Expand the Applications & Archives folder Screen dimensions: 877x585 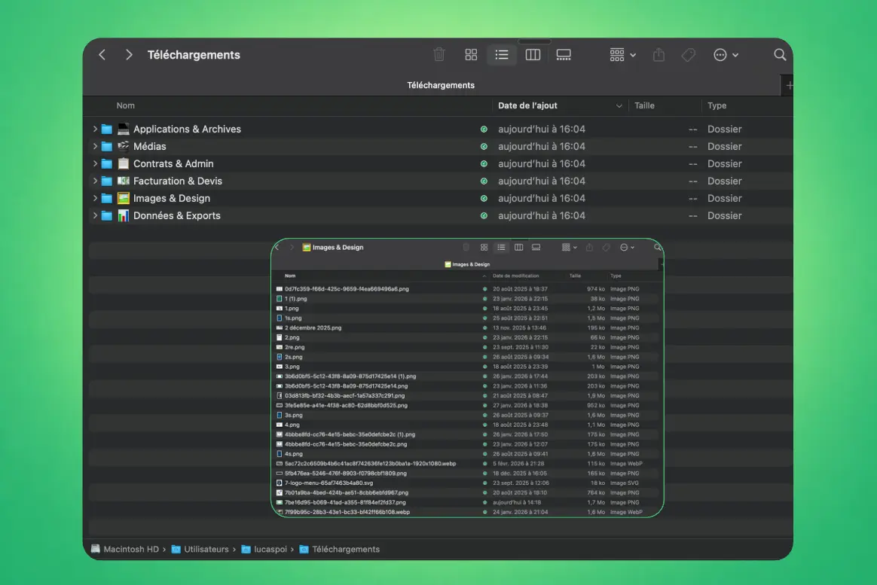pyautogui.click(x=95, y=129)
